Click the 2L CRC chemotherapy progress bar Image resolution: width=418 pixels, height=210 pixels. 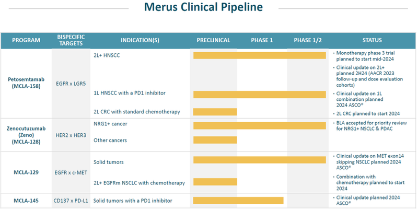coord(215,112)
